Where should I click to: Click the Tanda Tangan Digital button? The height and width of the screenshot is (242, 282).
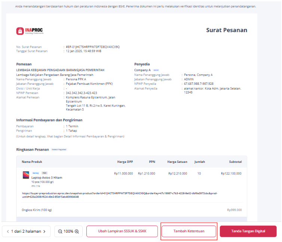248,231
